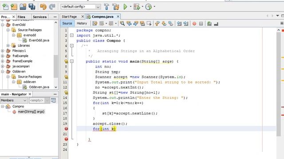The image size is (284, 159).
Task: Click the Shift Line Right icon
Action: (186, 23)
